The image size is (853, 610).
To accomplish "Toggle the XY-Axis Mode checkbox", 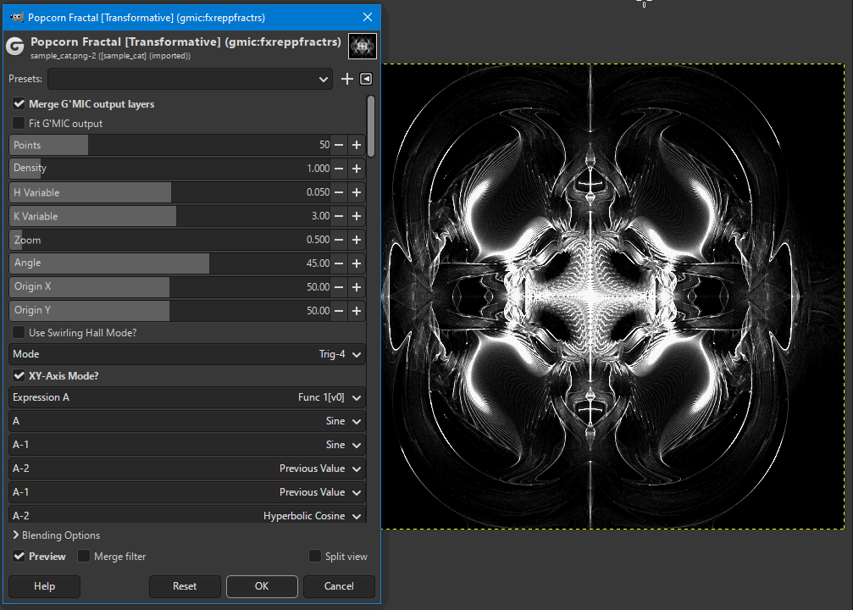I will pyautogui.click(x=19, y=375).
